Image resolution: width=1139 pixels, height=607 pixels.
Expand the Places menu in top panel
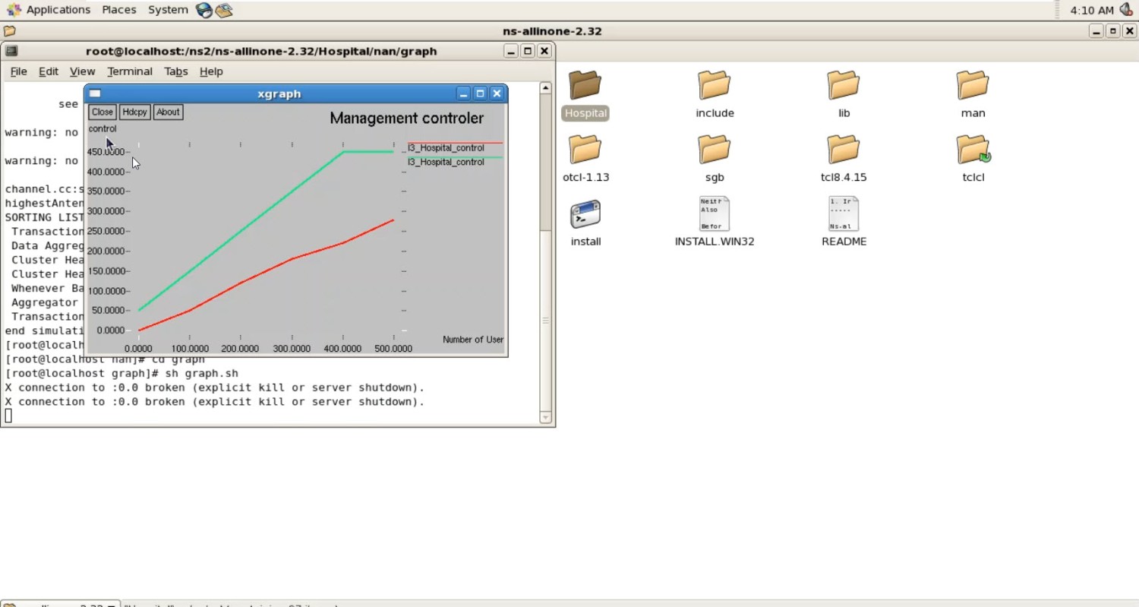[118, 10]
